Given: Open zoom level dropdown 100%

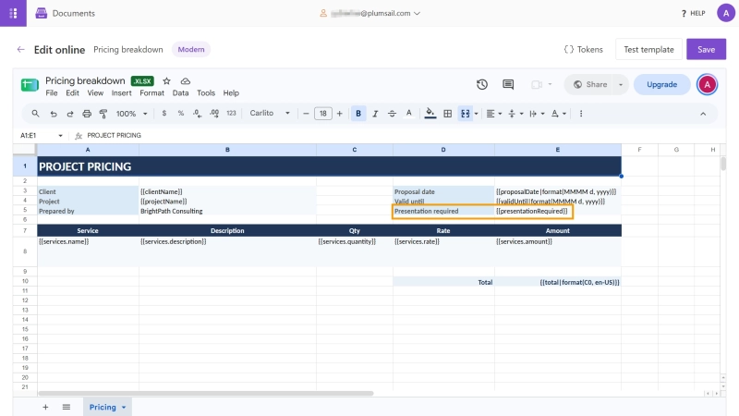Looking at the screenshot, I should [131, 114].
